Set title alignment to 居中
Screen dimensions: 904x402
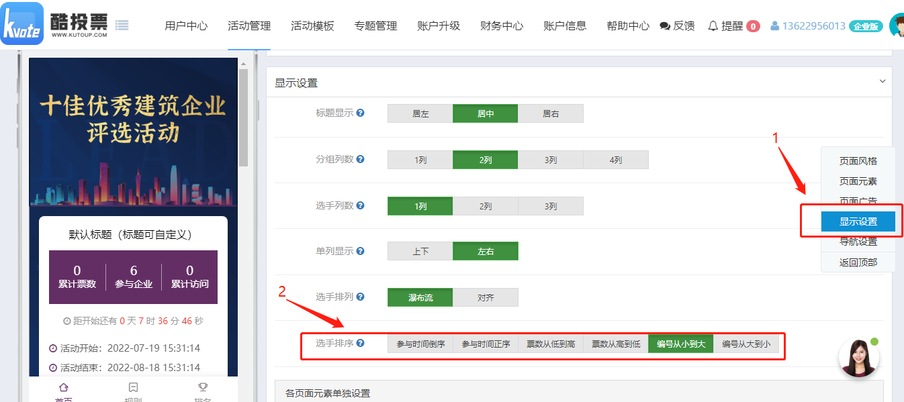[x=486, y=113]
